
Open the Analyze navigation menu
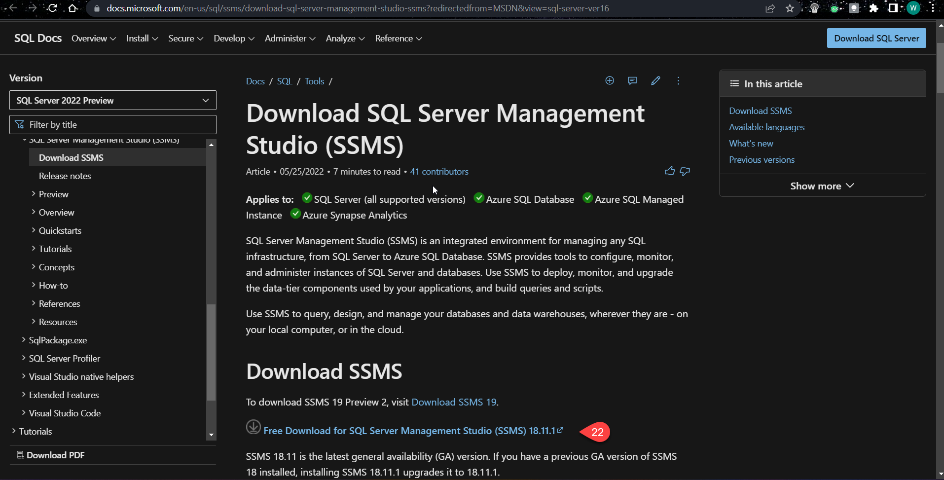point(345,38)
